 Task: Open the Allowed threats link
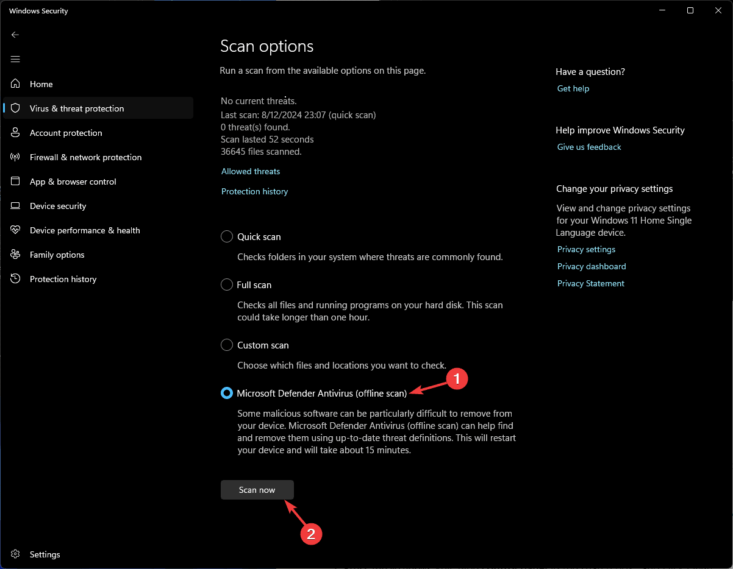(251, 171)
